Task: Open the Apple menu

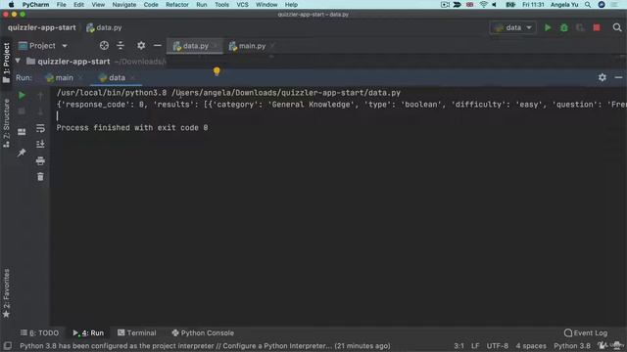Action: tap(11, 4)
